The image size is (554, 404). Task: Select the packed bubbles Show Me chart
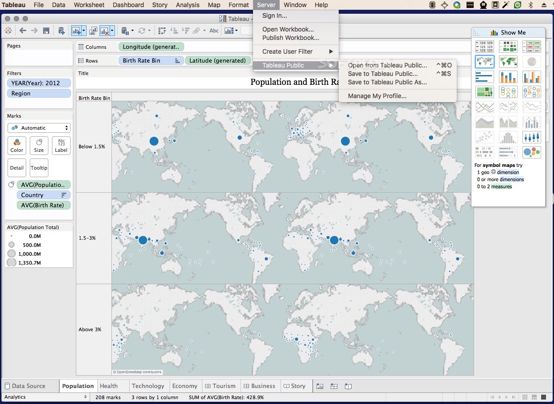tap(531, 152)
